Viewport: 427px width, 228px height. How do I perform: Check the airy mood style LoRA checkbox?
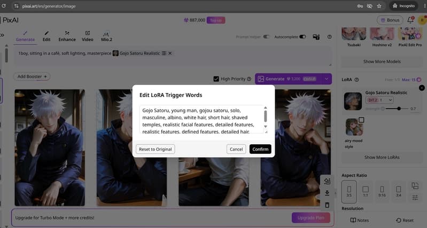pos(361,120)
